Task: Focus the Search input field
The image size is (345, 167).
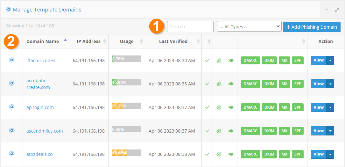Action: [x=190, y=27]
